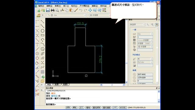Screen dimensions: 195x110
Task: Open the lineweight Solid dropdown in Properties
Action: 145,43
